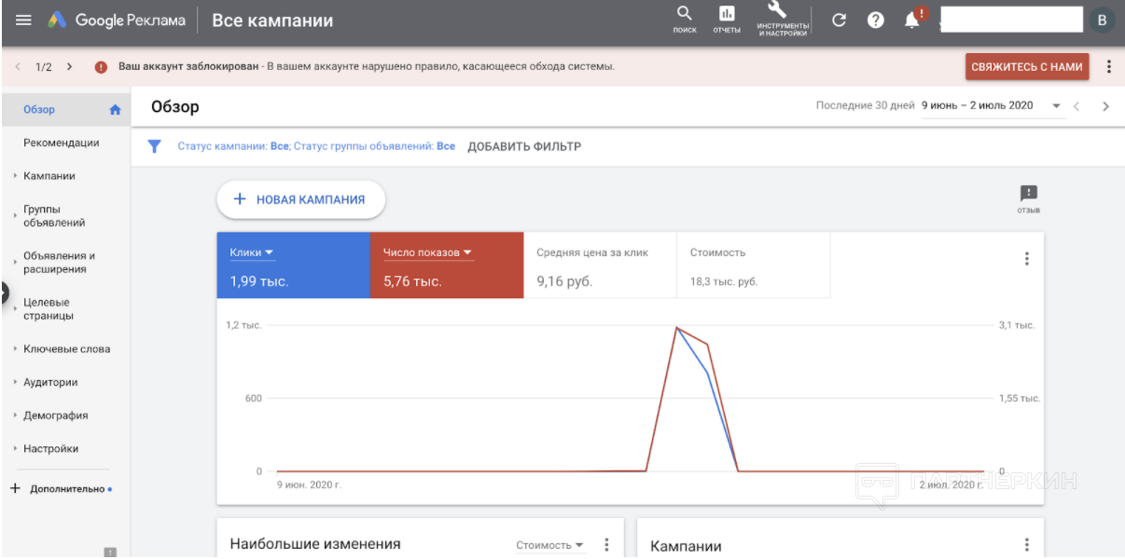The image size is (1125, 559).
Task: Click the chart peak data point
Action: tap(675, 327)
